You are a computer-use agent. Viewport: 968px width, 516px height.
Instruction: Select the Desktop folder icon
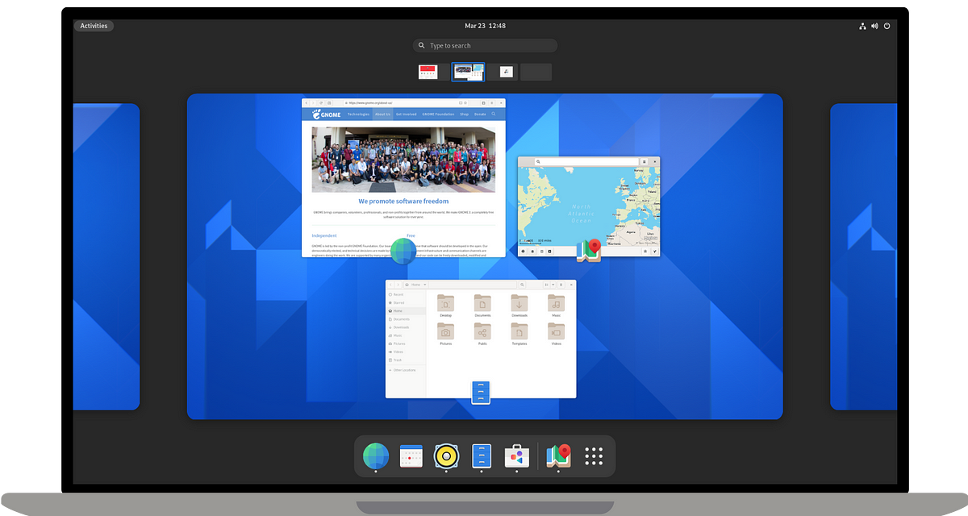[x=445, y=303]
